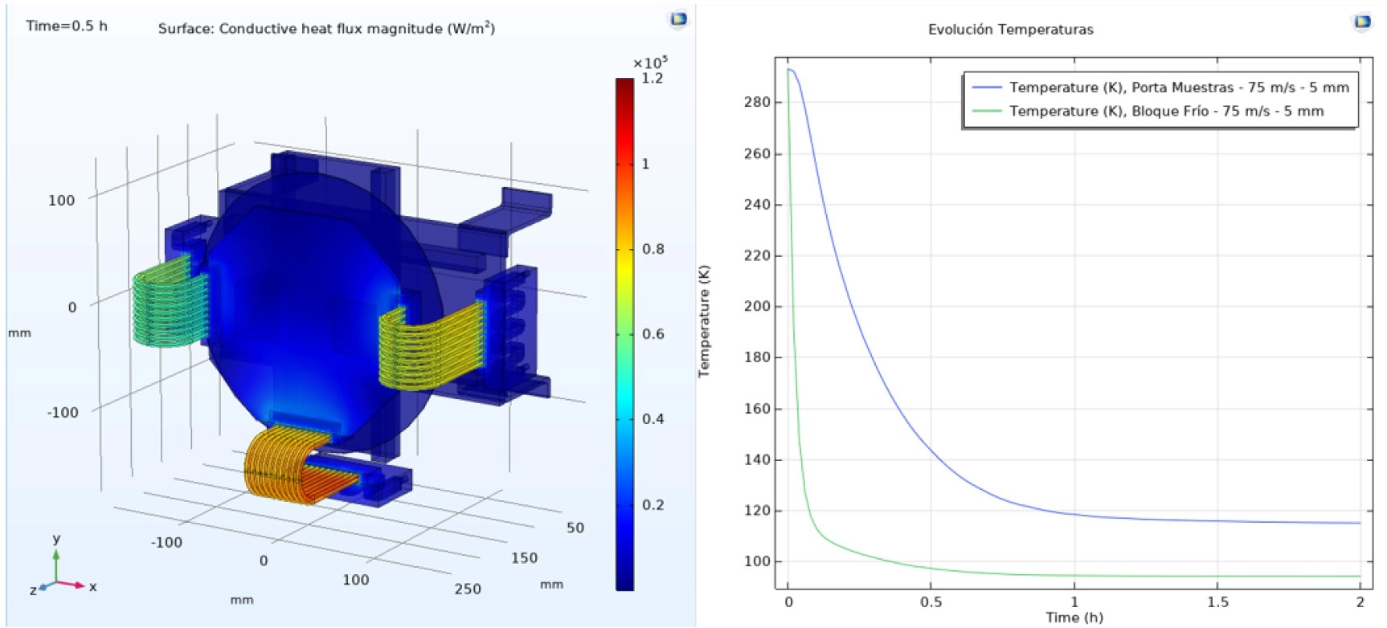Select the Porta Muestras legend entry

click(x=1178, y=88)
